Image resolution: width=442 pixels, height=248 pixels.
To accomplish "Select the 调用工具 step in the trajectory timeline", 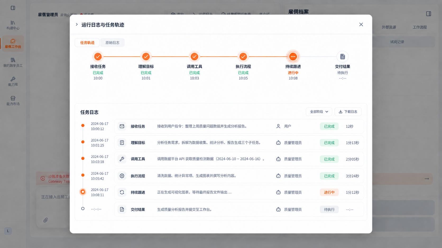I will coord(194,56).
